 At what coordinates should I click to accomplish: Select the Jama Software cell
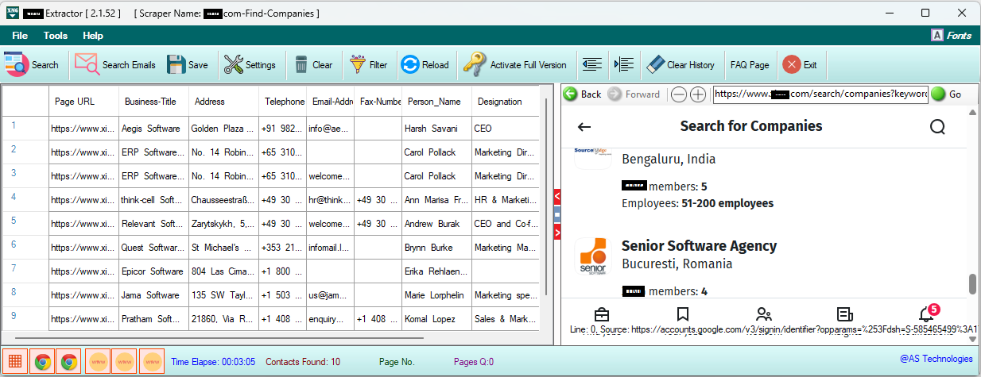(153, 295)
